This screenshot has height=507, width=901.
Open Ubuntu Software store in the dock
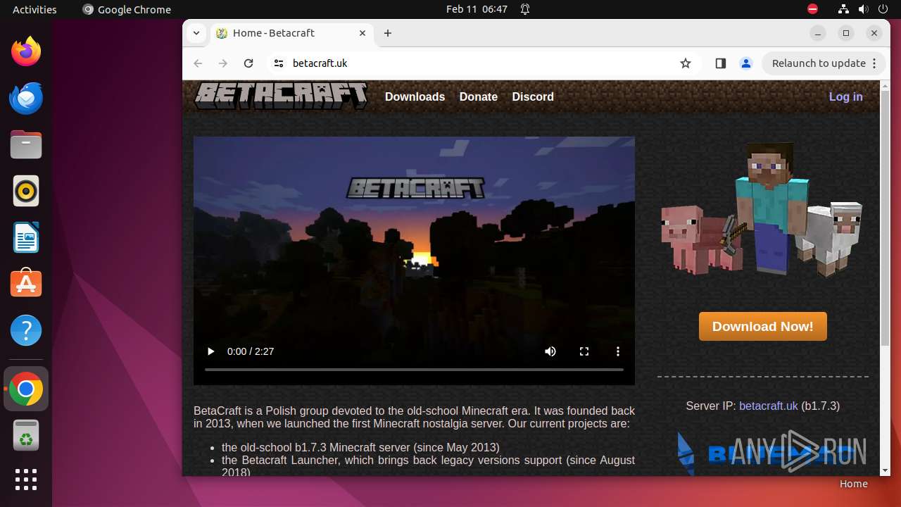point(26,284)
